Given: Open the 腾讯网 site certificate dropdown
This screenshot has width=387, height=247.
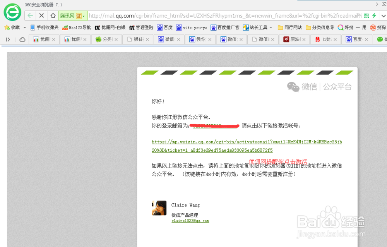Looking at the screenshot, I should [73, 16].
